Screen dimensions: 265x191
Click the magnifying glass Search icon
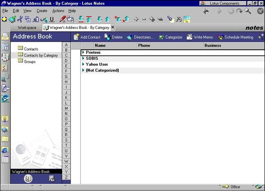[248, 11]
